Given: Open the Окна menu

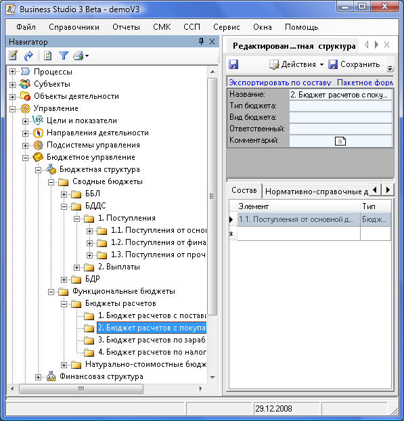Looking at the screenshot, I should (263, 27).
